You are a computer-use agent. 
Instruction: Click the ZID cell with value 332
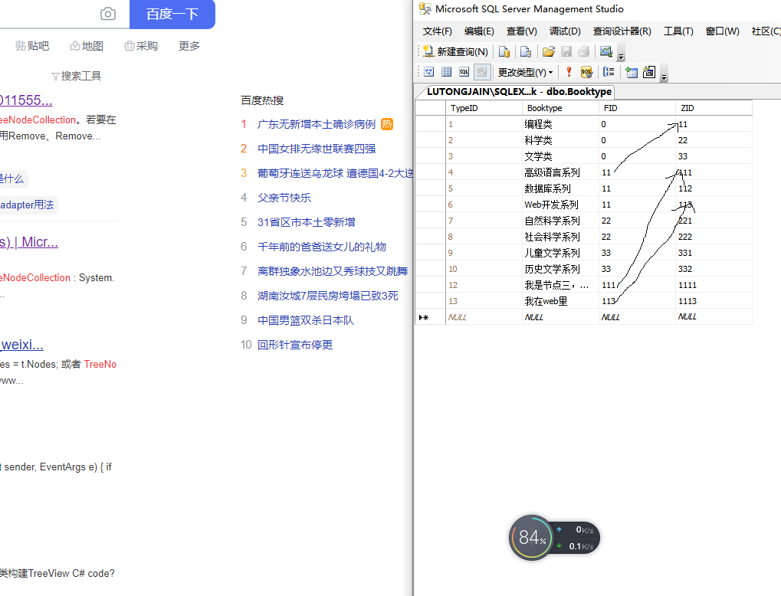point(714,269)
